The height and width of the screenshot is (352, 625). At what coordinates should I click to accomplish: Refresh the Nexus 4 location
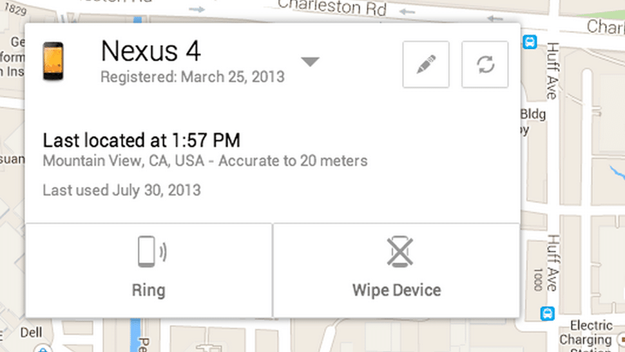[x=485, y=64]
